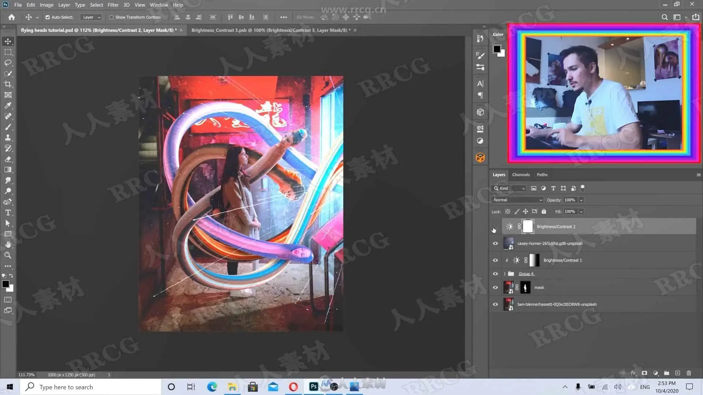Image resolution: width=703 pixels, height=395 pixels.
Task: Click Windows search box
Action: click(x=90, y=387)
